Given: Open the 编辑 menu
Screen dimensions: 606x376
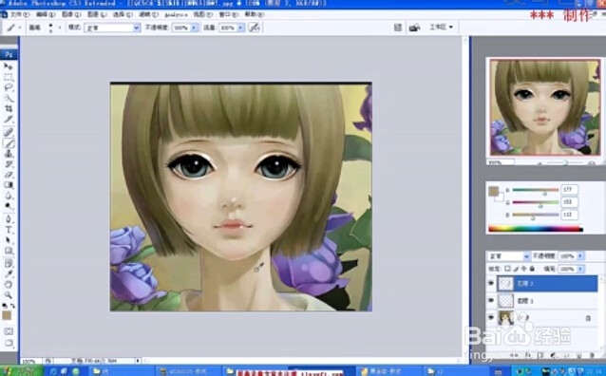Looking at the screenshot, I should click(46, 14).
